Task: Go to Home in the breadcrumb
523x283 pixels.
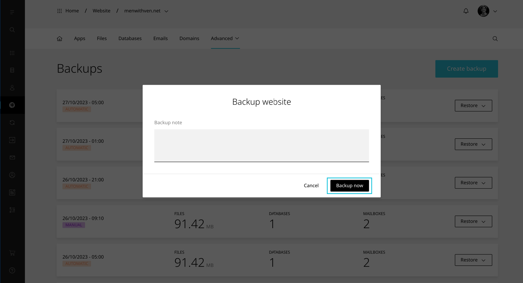Action: [x=72, y=11]
